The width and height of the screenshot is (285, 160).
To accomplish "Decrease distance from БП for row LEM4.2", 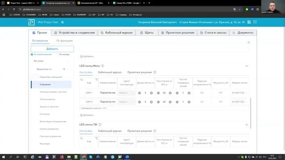I will (x=159, y=102).
